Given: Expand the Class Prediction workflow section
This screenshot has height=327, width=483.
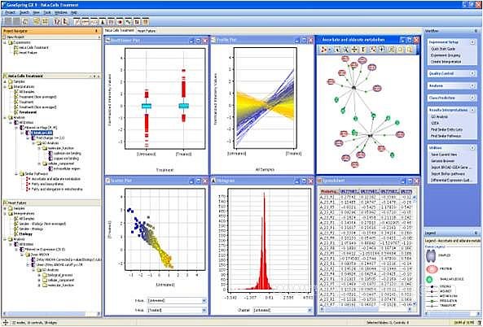Looking at the screenshot, I should point(472,98).
